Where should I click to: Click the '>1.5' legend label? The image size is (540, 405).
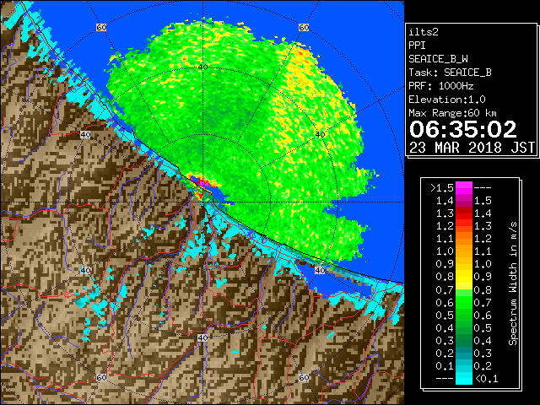point(442,188)
